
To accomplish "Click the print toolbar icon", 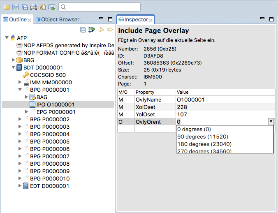I will tap(33, 7).
